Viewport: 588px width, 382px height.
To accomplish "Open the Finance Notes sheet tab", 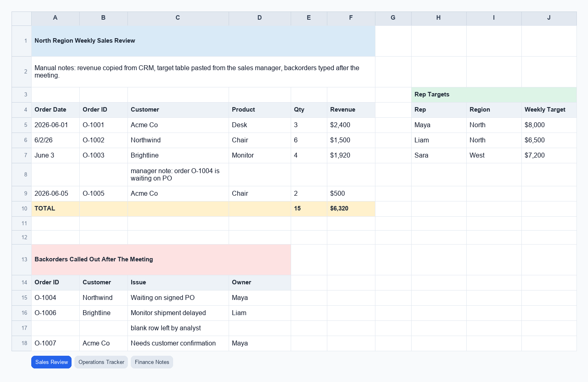I will [x=152, y=362].
